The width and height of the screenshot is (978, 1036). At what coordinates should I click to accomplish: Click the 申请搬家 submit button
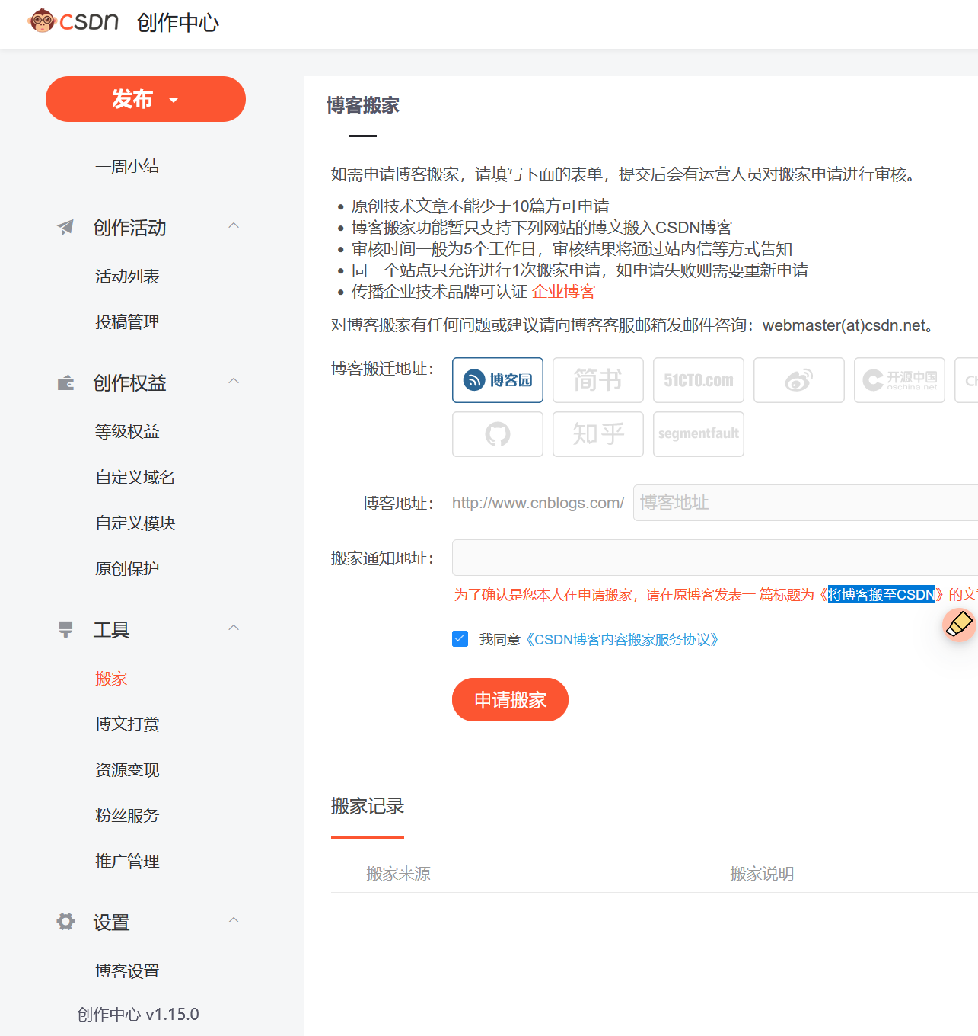click(510, 699)
